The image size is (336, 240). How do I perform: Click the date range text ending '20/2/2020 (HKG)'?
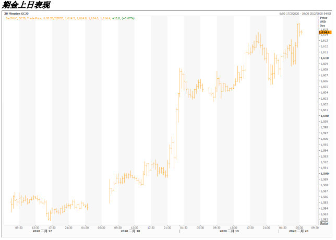(x=305, y=14)
